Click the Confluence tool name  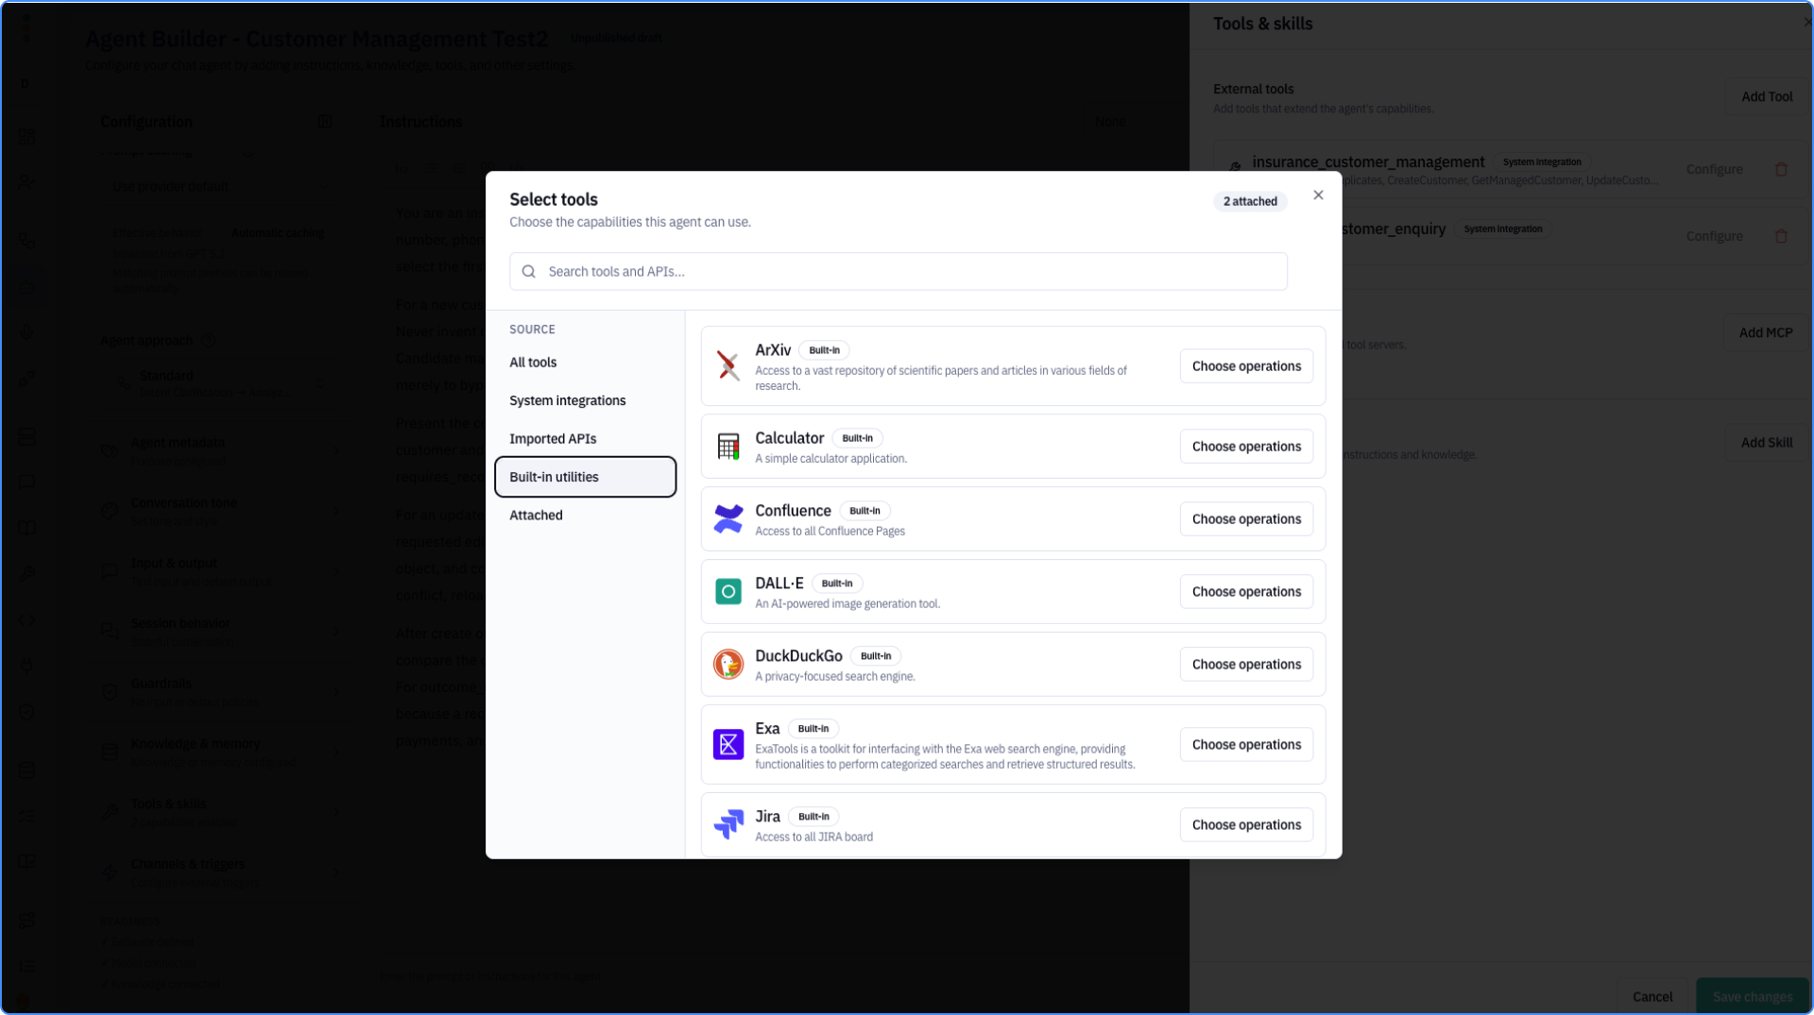[x=793, y=511]
